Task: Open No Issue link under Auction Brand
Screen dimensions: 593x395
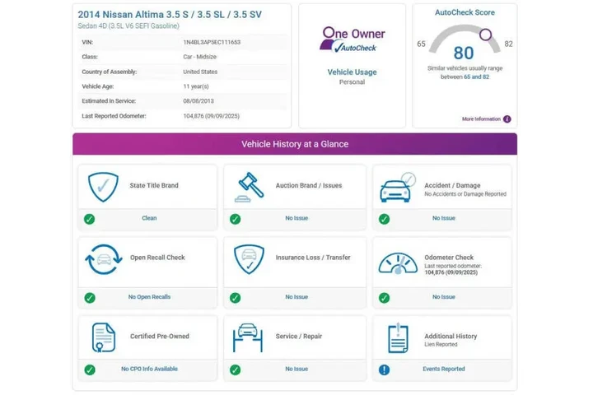Action: click(296, 218)
